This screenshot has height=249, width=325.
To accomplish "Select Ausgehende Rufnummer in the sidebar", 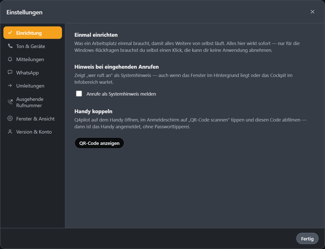I will pos(33,102).
